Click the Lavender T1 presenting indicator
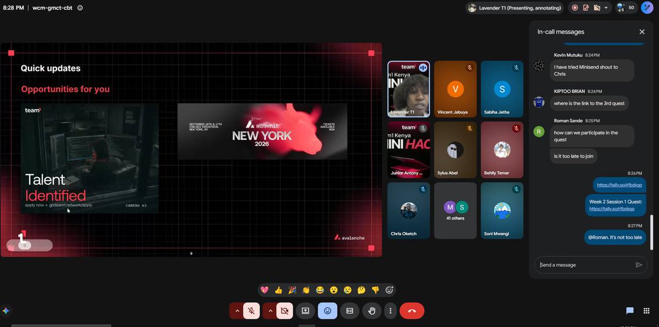 tap(515, 8)
